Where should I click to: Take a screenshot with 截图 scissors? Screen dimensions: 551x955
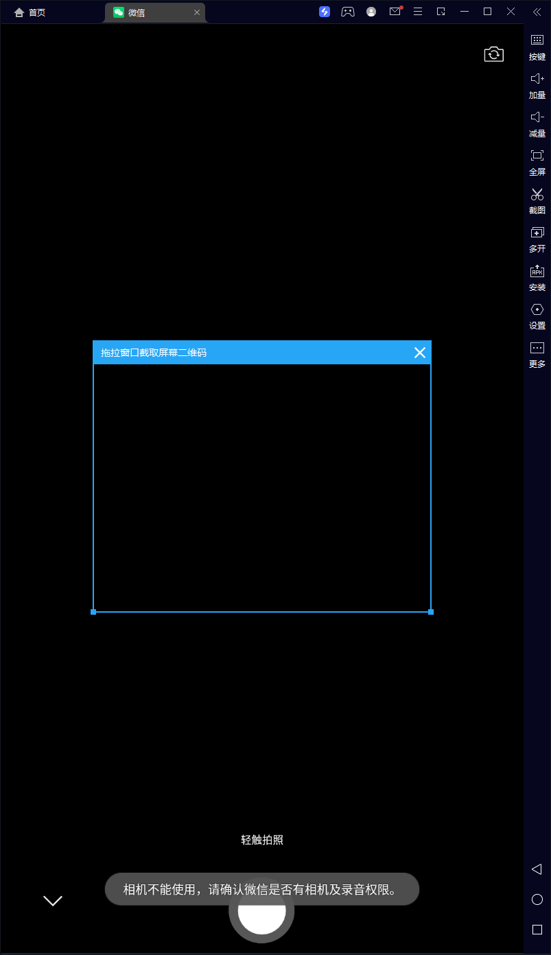pos(537,200)
